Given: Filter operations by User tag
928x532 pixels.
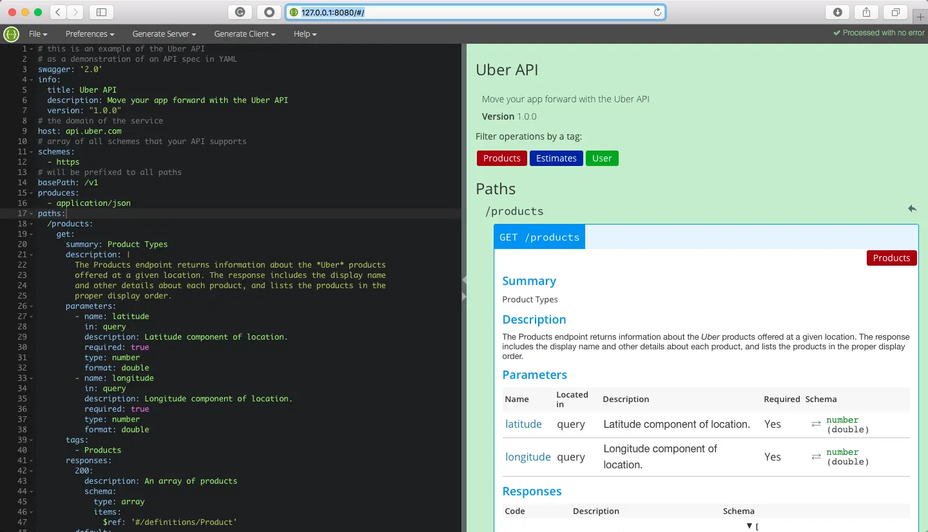Looking at the screenshot, I should coord(602,158).
